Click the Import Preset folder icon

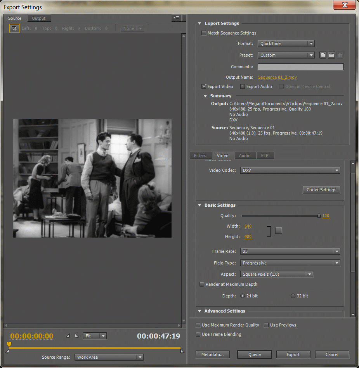pyautogui.click(x=331, y=55)
